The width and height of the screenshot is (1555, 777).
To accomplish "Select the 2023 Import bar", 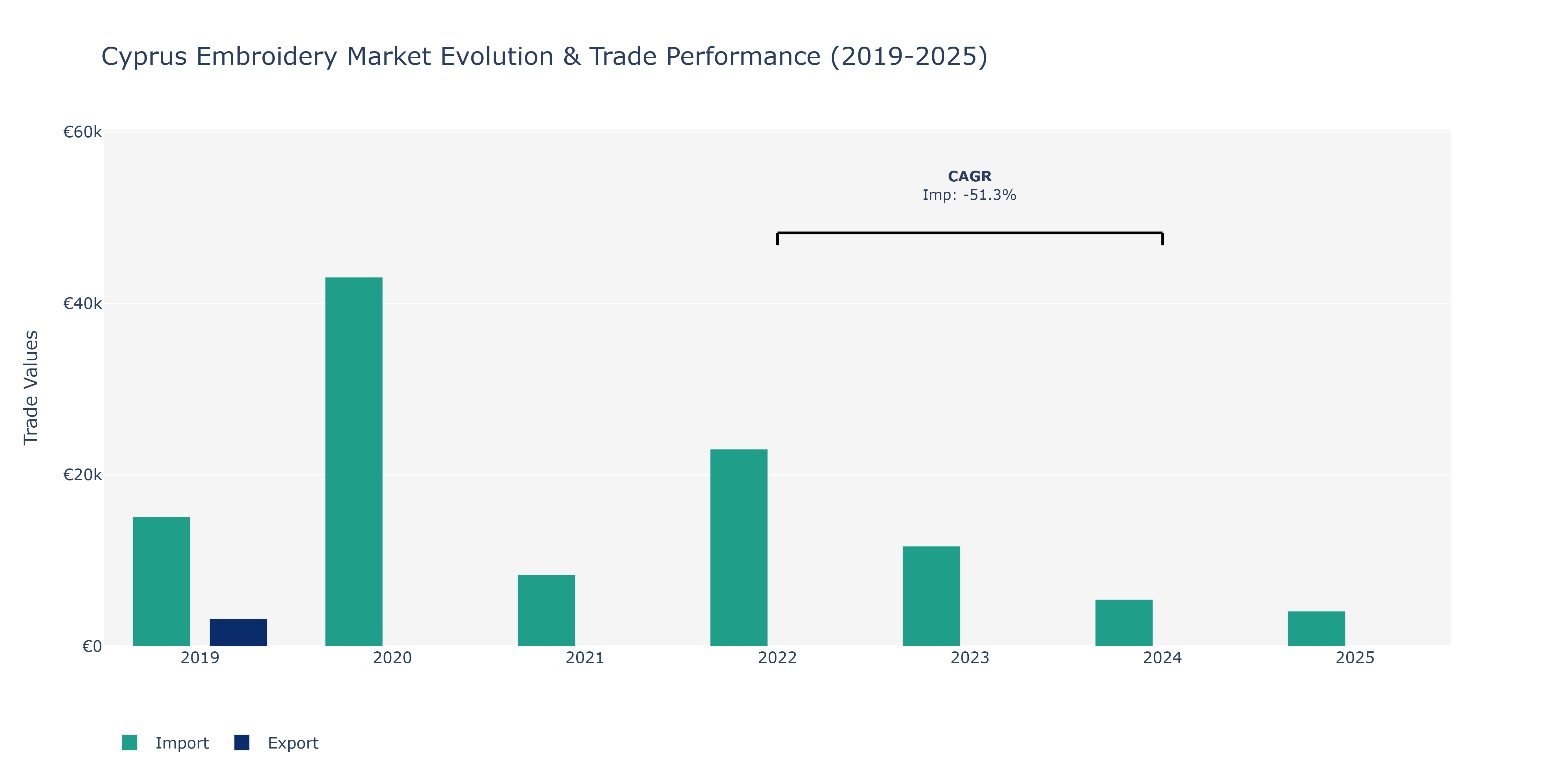I will point(931,596).
